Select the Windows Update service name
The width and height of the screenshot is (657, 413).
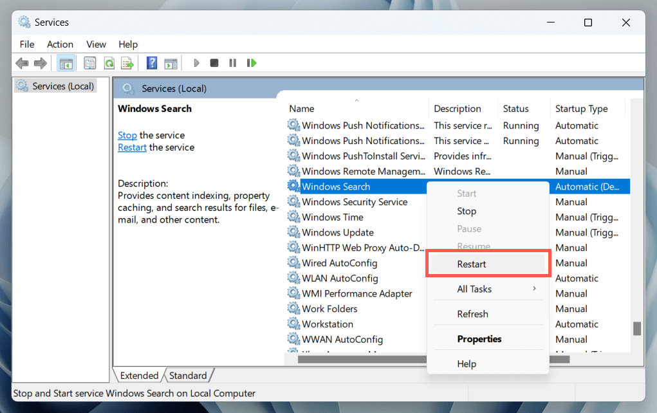coord(338,232)
